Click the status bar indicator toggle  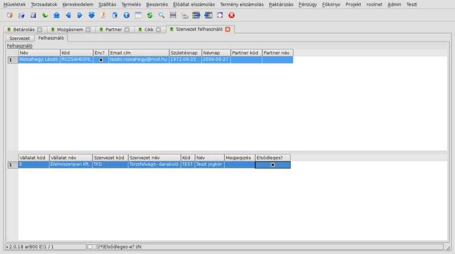[91, 247]
